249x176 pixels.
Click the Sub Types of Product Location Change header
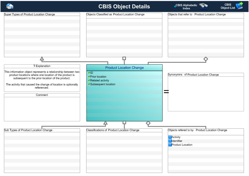pyautogui.click(x=28, y=130)
